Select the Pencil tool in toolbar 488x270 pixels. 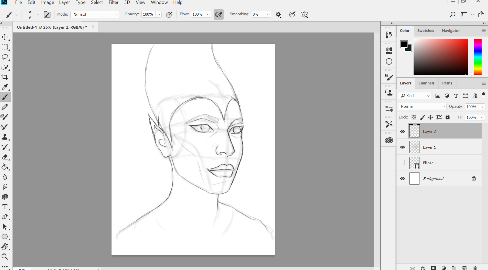click(5, 107)
